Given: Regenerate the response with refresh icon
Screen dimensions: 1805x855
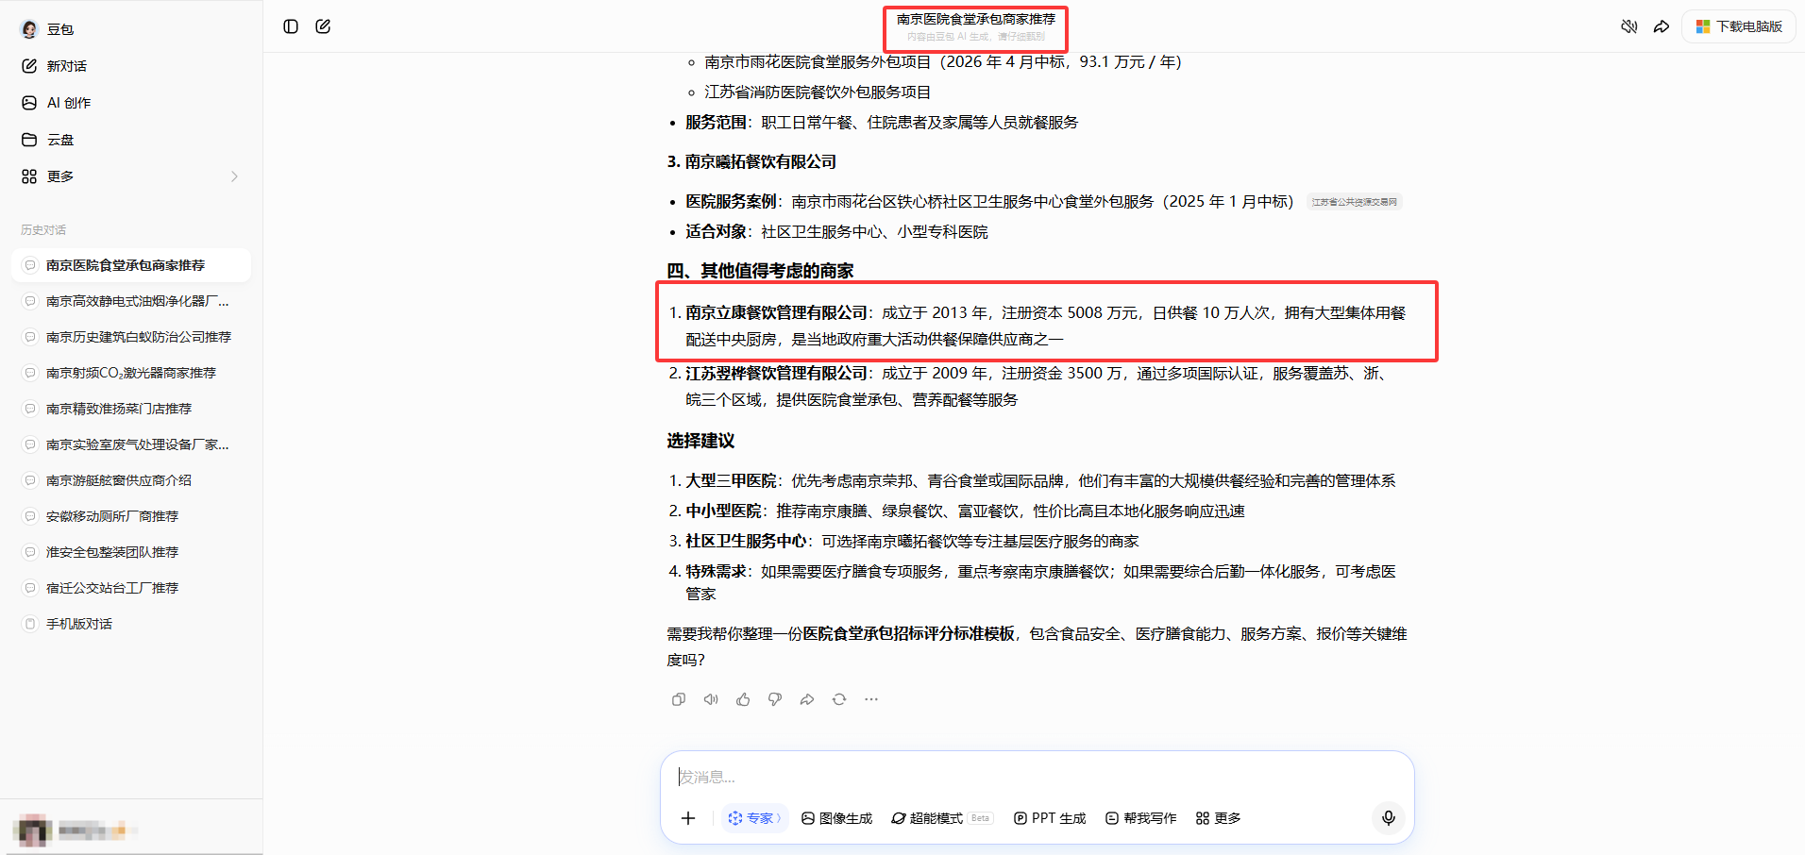Looking at the screenshot, I should point(839,699).
